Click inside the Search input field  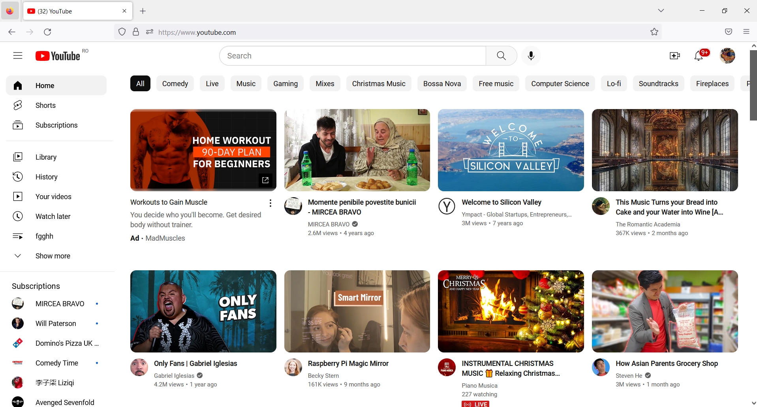pos(351,55)
